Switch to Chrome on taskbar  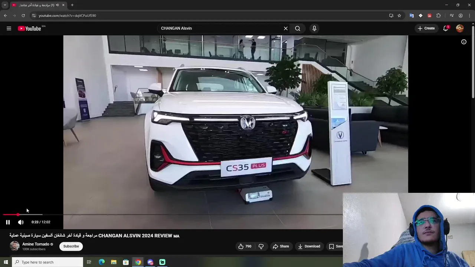(x=138, y=262)
